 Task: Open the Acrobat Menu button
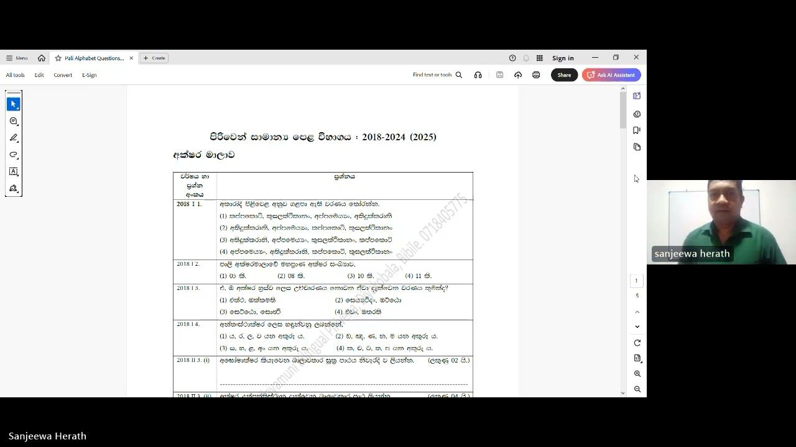coord(17,58)
